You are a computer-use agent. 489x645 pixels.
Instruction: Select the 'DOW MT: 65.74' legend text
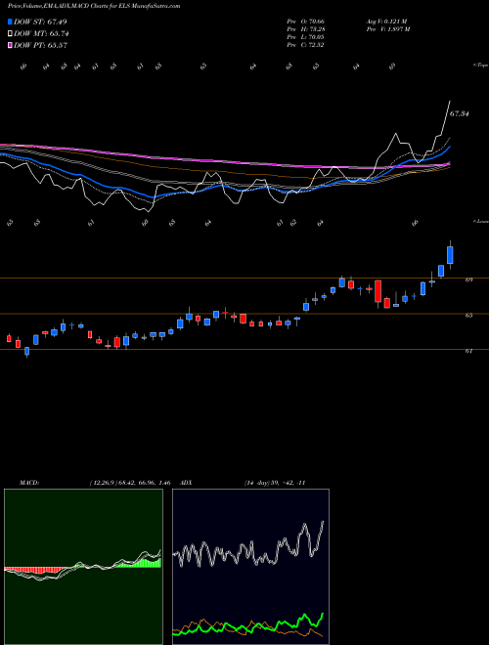coord(41,34)
